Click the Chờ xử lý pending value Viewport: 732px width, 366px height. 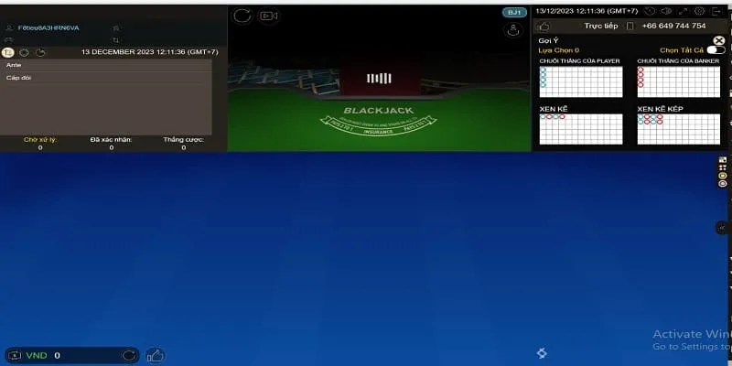point(40,147)
